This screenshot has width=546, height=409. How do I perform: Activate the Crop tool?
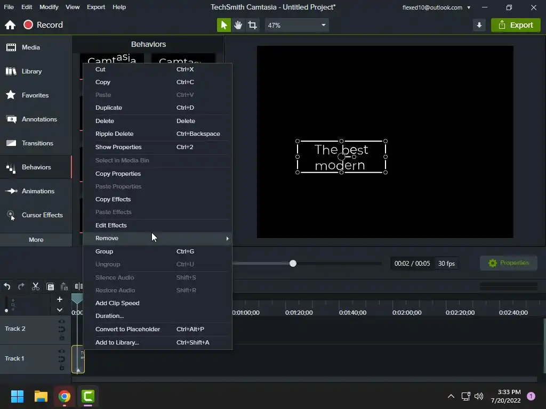pyautogui.click(x=252, y=25)
